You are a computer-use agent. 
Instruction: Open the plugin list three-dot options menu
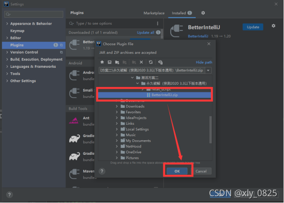157,23
